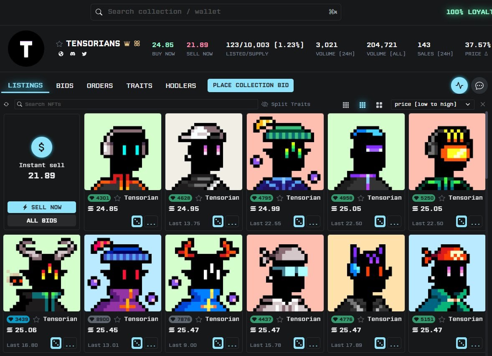
Task: Click dice icon on Tensorian 25.45 card
Action: tap(137, 343)
